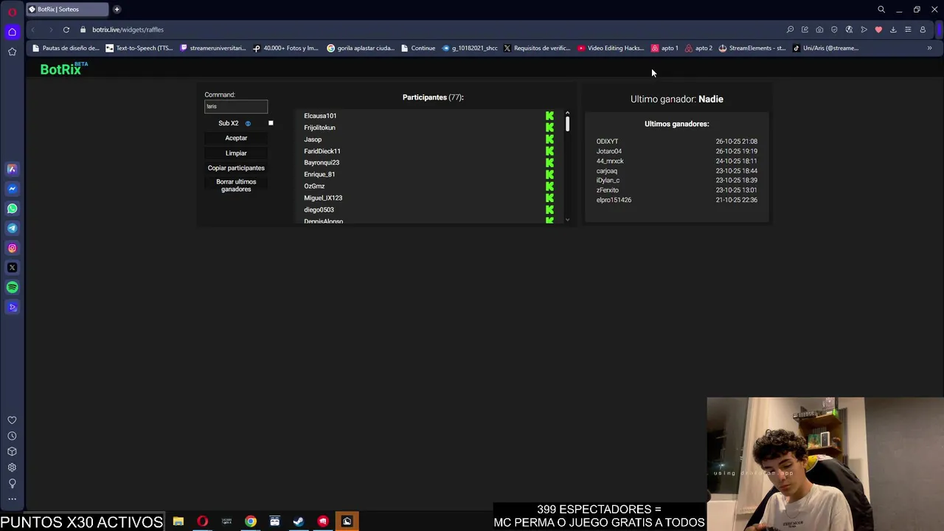Open the Requisitos de verific... bookmark
944x531 pixels.
point(538,48)
